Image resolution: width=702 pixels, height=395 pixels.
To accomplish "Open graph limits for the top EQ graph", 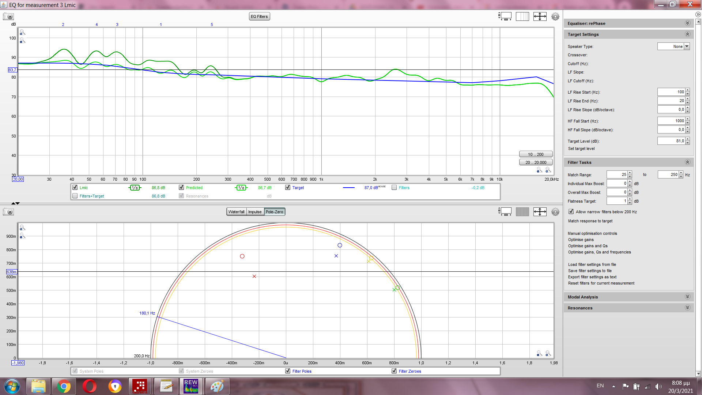I will 540,16.
